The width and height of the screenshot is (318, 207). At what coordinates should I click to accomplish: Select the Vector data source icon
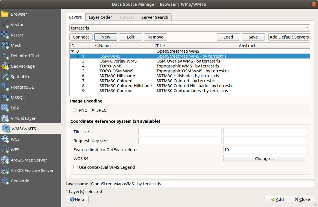[x=5, y=25]
